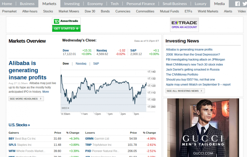Open the Small Business section

click(175, 4)
